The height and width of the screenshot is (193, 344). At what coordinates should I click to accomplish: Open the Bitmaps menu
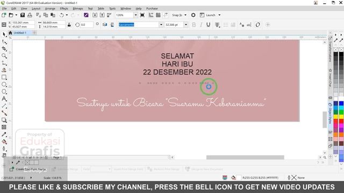click(77, 9)
